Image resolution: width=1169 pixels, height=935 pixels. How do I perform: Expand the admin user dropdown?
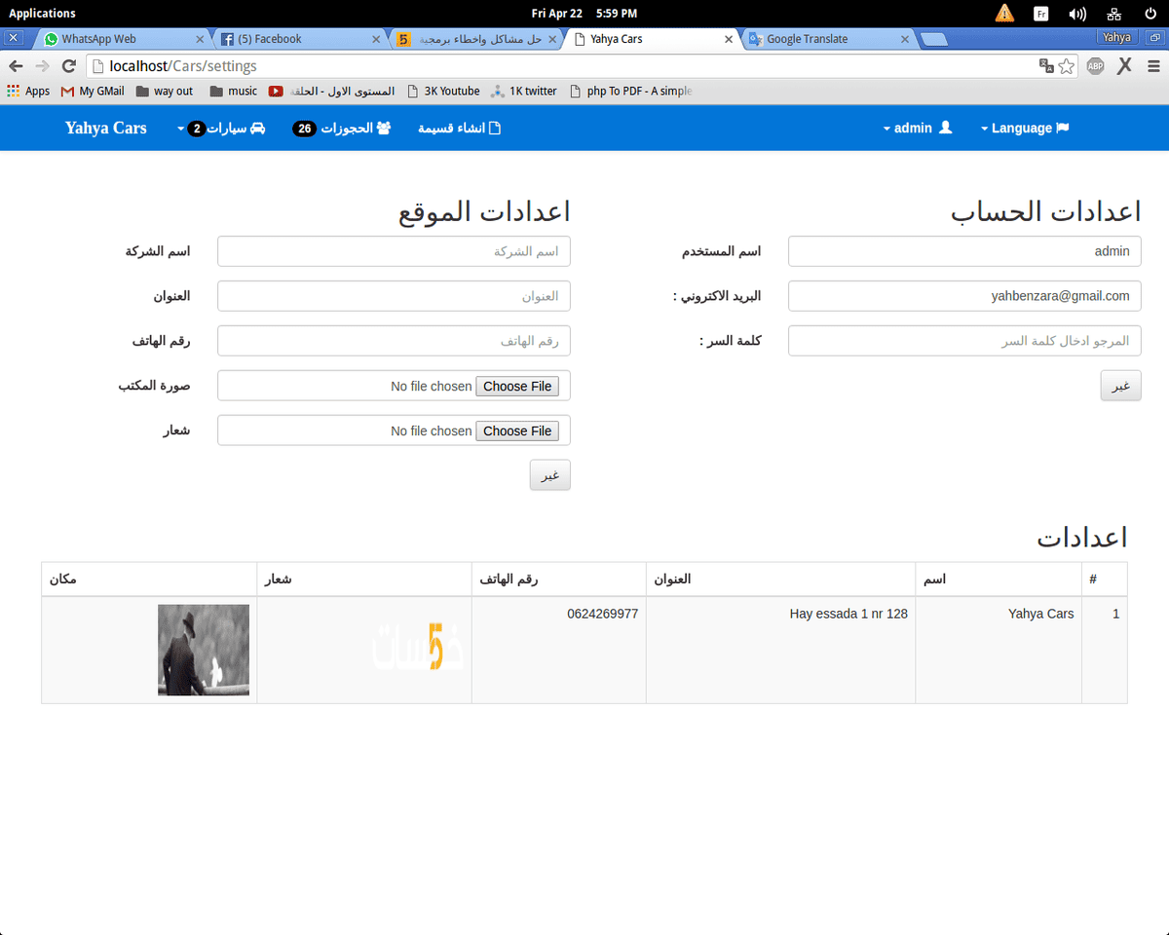click(x=917, y=128)
